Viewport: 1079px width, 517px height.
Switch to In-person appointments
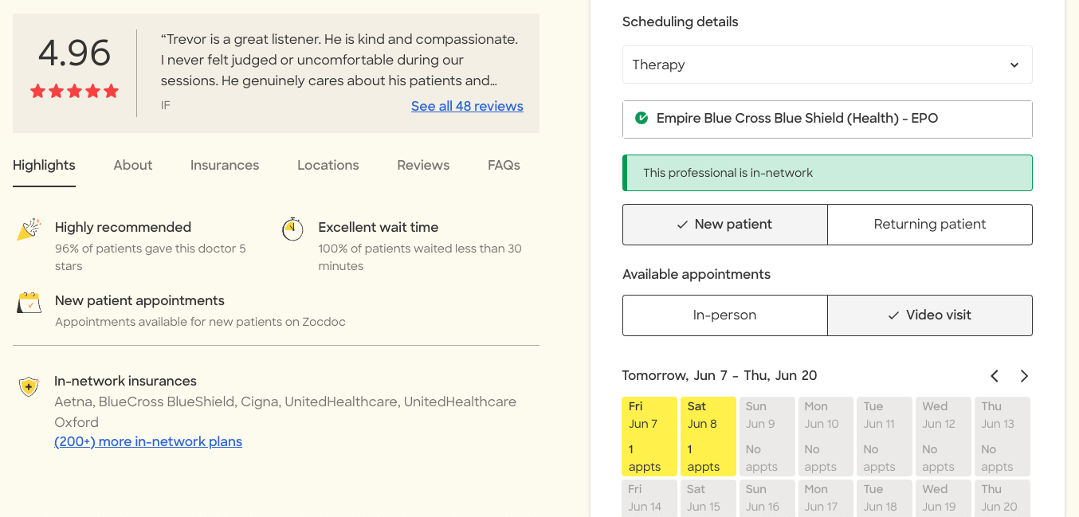(x=724, y=315)
